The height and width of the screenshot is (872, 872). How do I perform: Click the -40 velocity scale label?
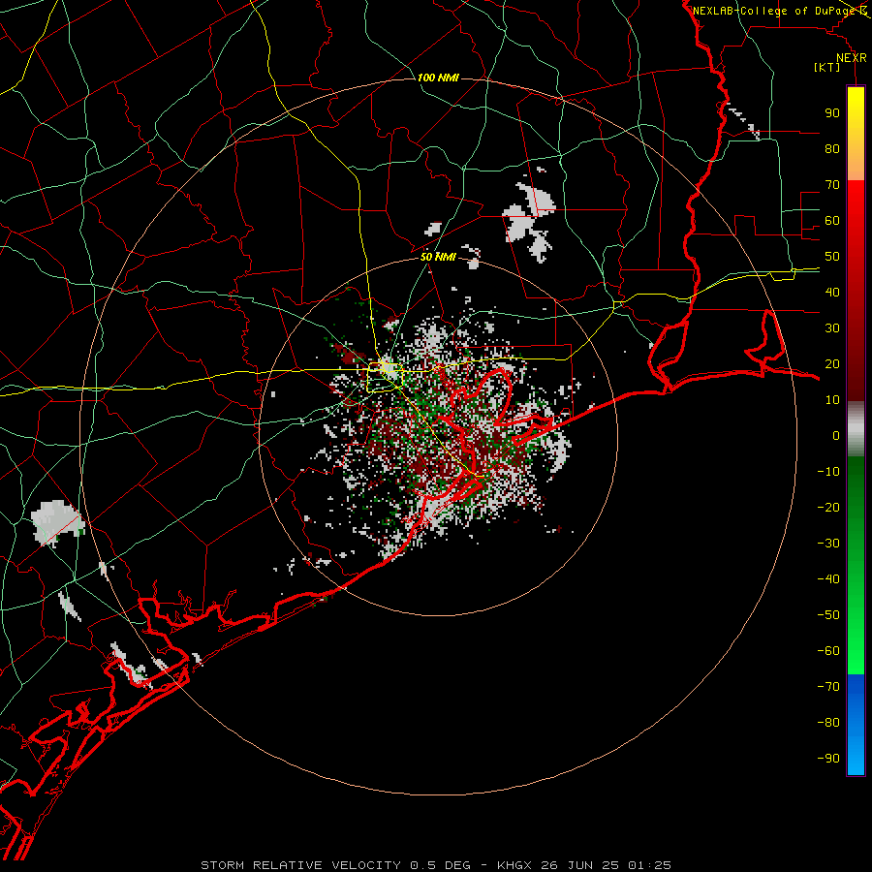(x=828, y=579)
